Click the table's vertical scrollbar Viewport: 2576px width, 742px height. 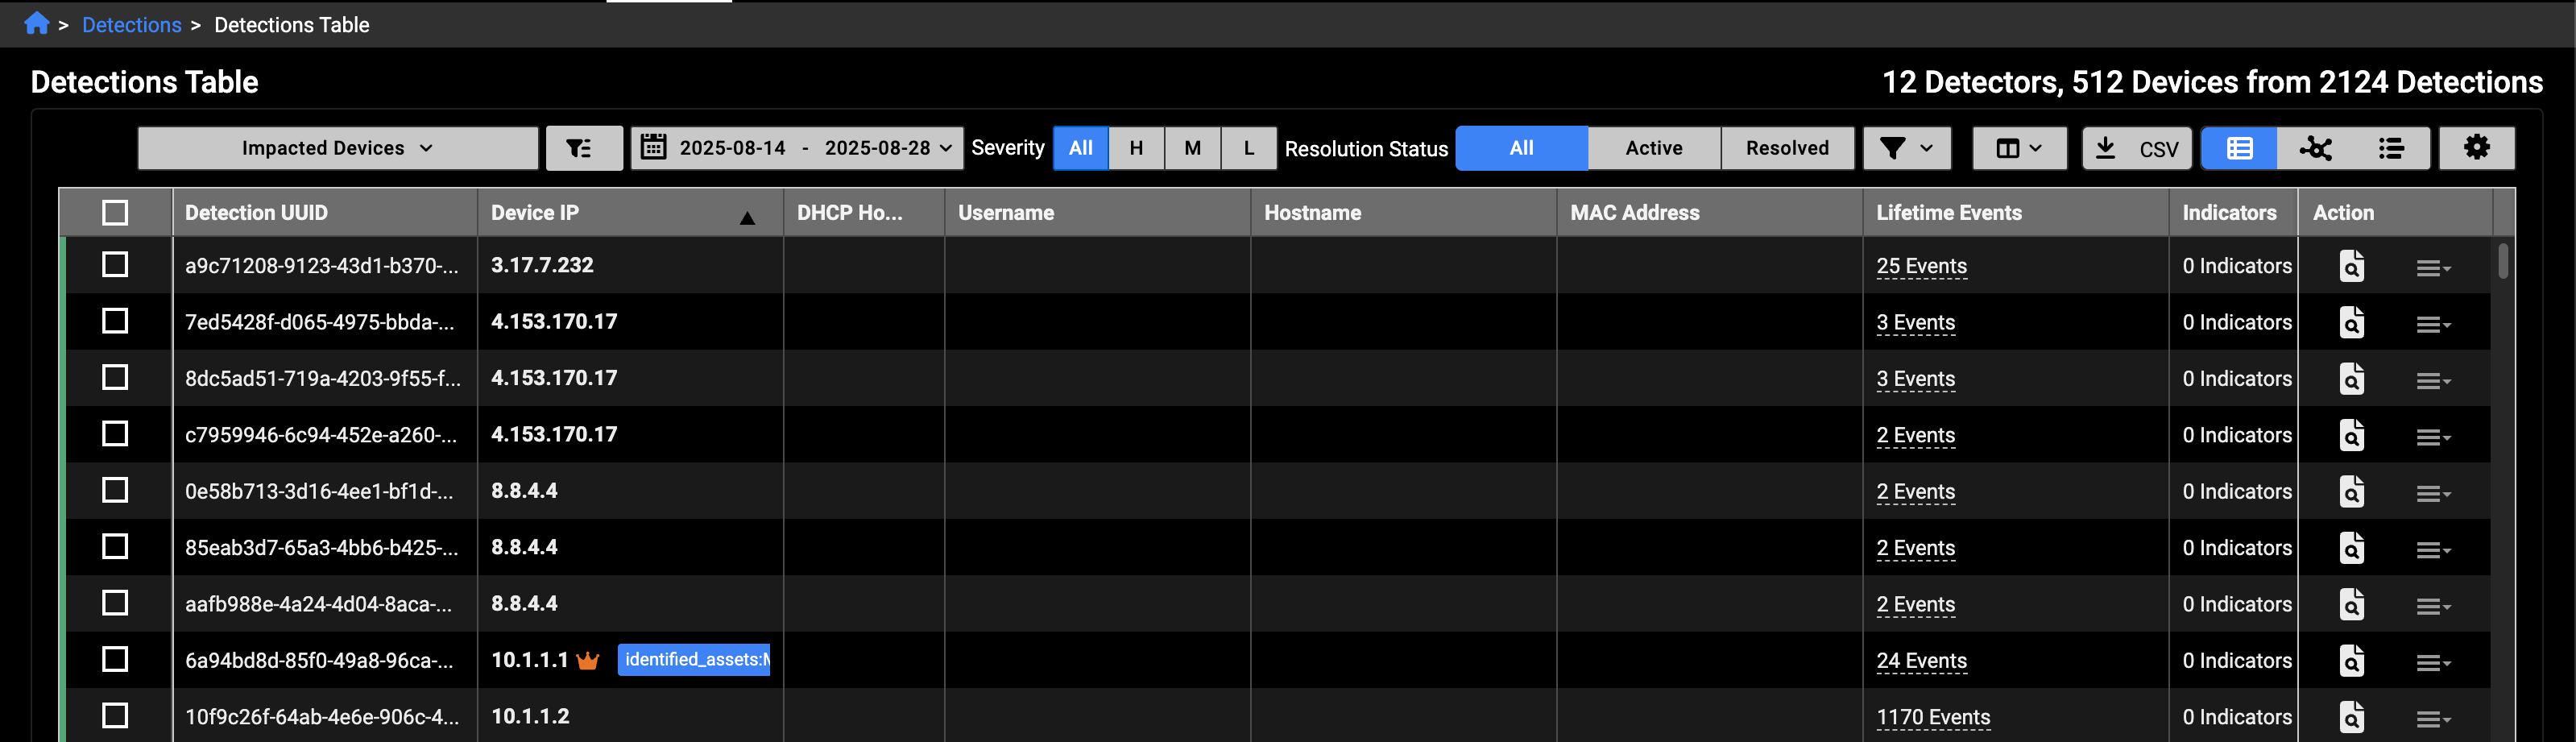[2503, 262]
